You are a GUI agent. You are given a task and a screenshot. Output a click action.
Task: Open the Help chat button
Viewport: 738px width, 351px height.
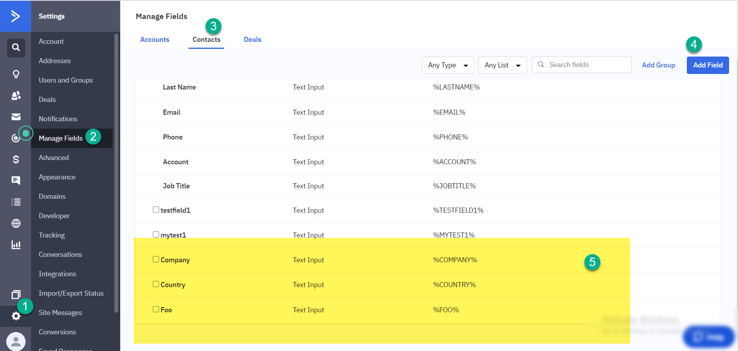coord(709,337)
